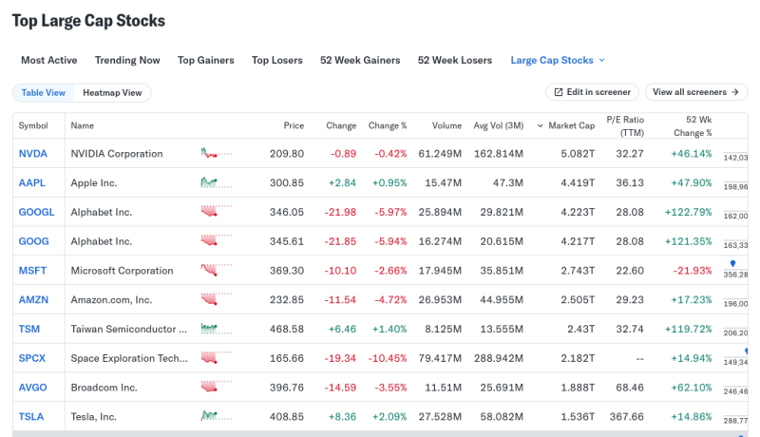Open the GOOGL symbol link
Image resolution: width=760 pixels, height=437 pixels.
(x=36, y=212)
